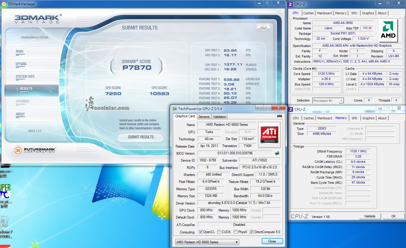Toggle the DirectCompute 5.0 checkbox
406x248 pixels.
[251, 232]
